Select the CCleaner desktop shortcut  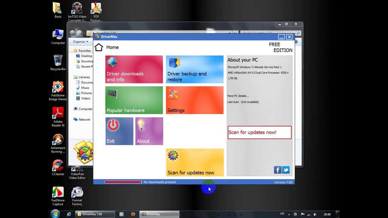click(x=58, y=168)
